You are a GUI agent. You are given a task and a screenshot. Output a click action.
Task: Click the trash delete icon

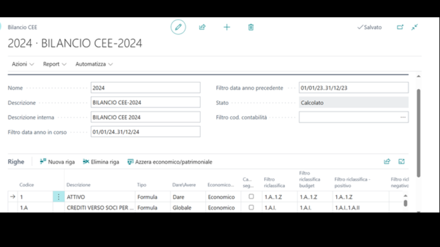point(251,27)
